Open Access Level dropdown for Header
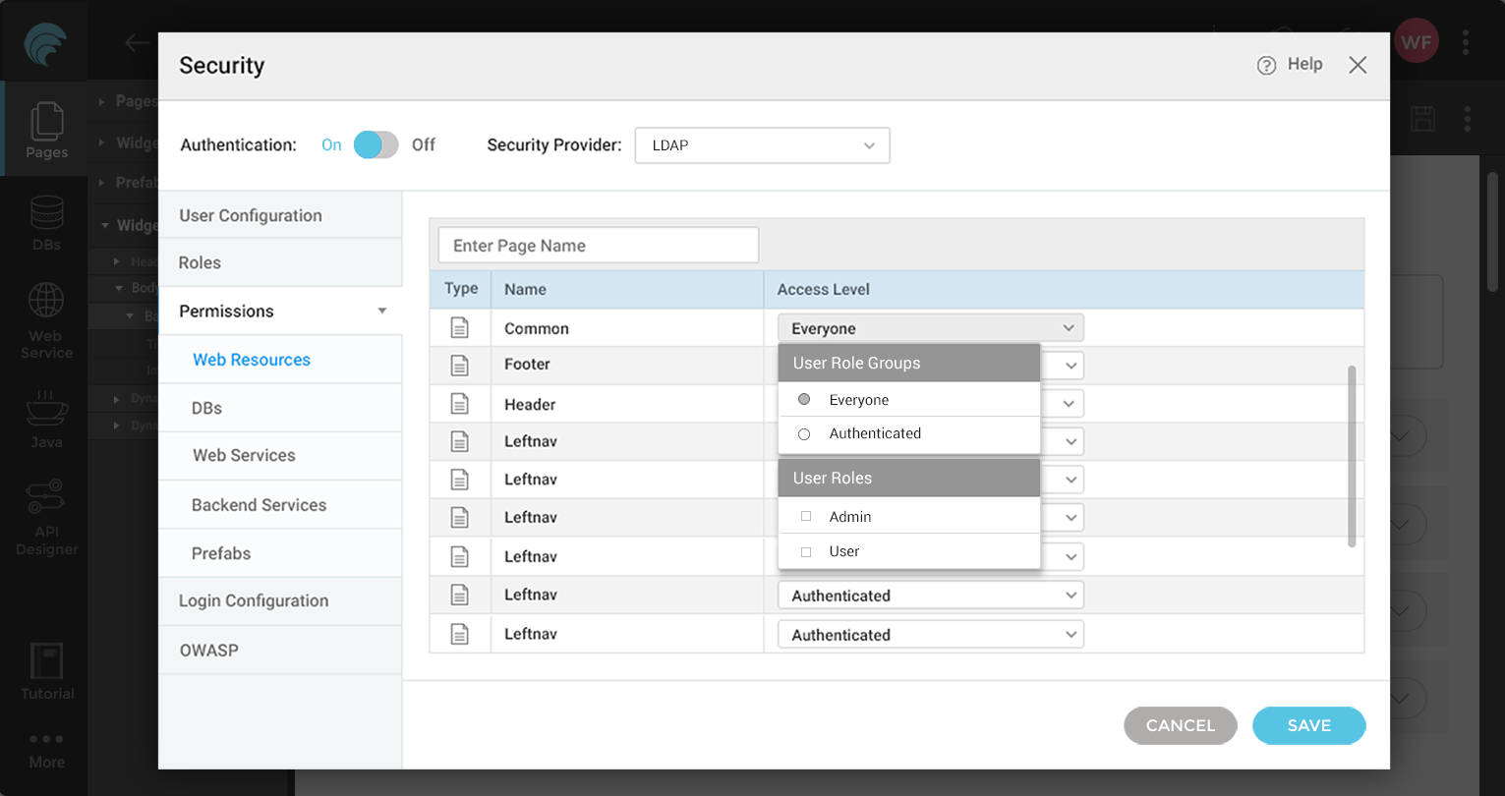This screenshot has width=1505, height=796. (1071, 404)
